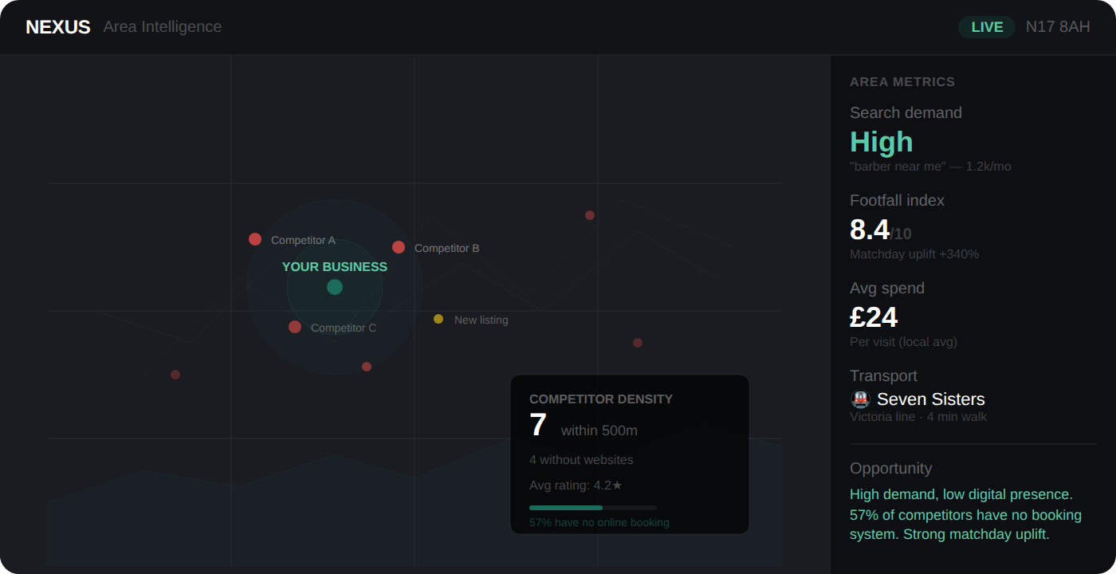Image resolution: width=1116 pixels, height=574 pixels.
Task: Click the Matchday uplift +340% text
Action: pos(914,254)
